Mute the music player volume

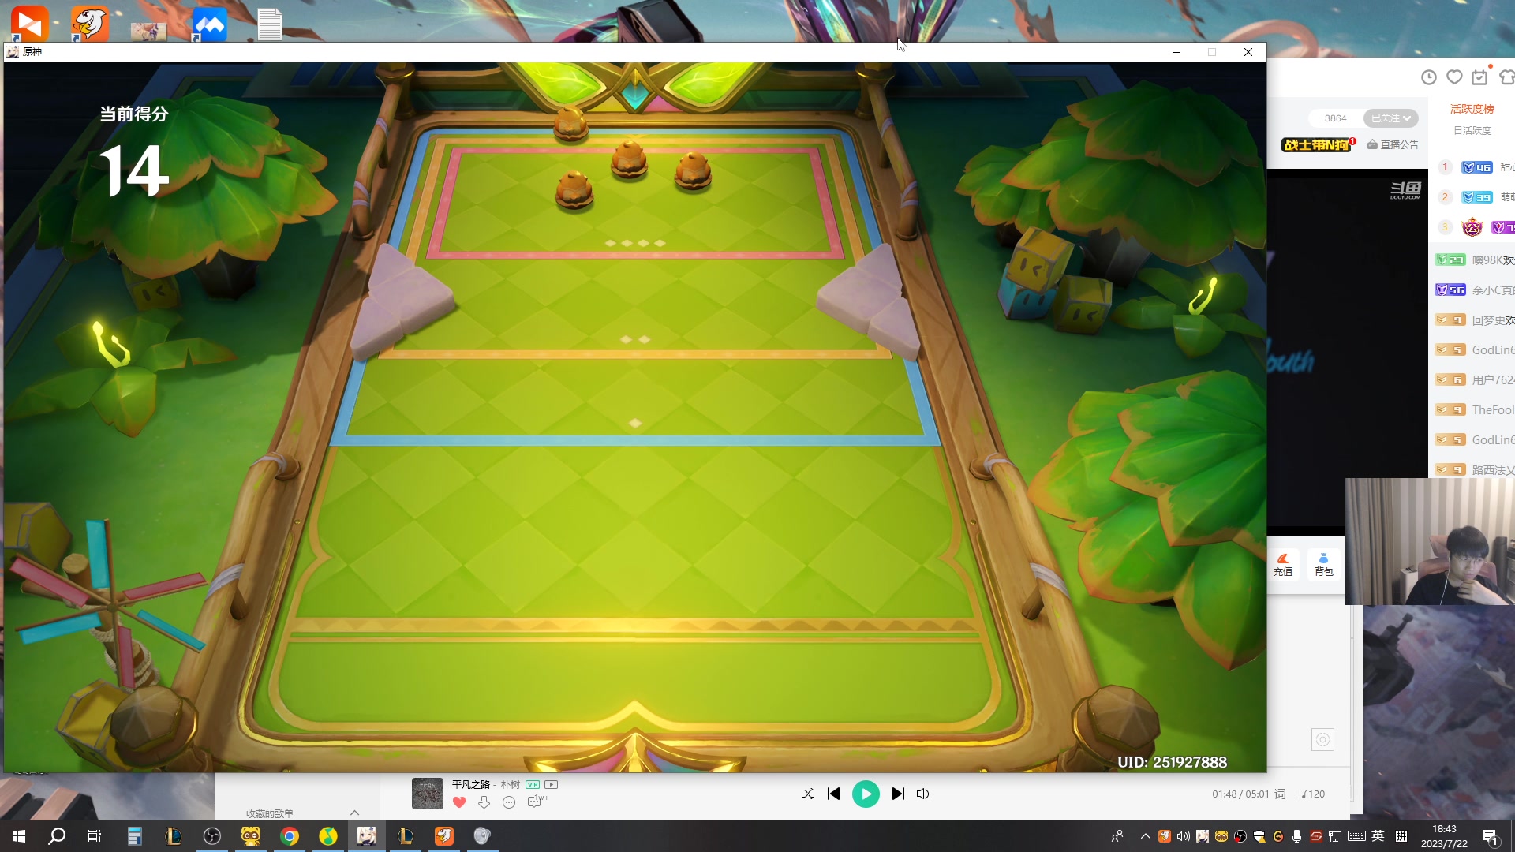pos(922,794)
